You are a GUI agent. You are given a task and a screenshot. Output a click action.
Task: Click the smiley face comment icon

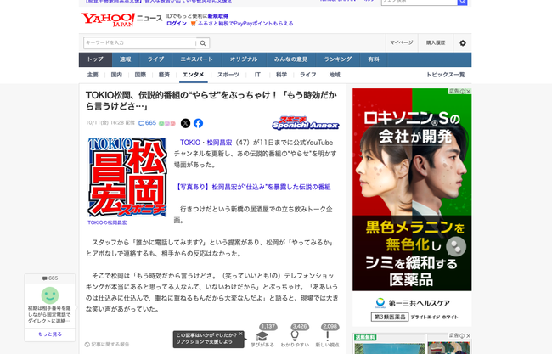click(50, 295)
